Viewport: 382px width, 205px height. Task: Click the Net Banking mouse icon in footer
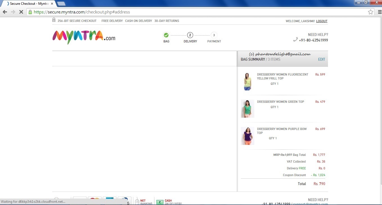(137, 202)
